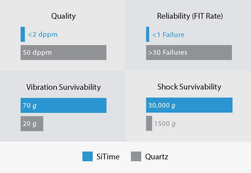
Task: Click the gray Quartz legend swatch
Action: pos(136,156)
